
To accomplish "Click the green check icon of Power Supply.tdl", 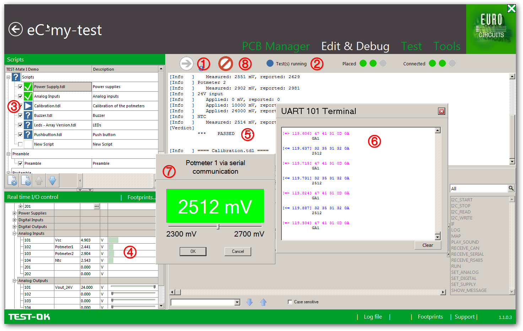I will (x=28, y=87).
